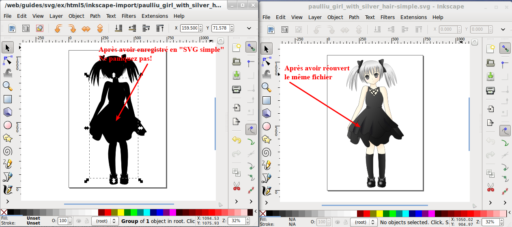Toggle snap nodes button in right Inkscape window
Viewport: 512px width, 227px height.
point(505,130)
